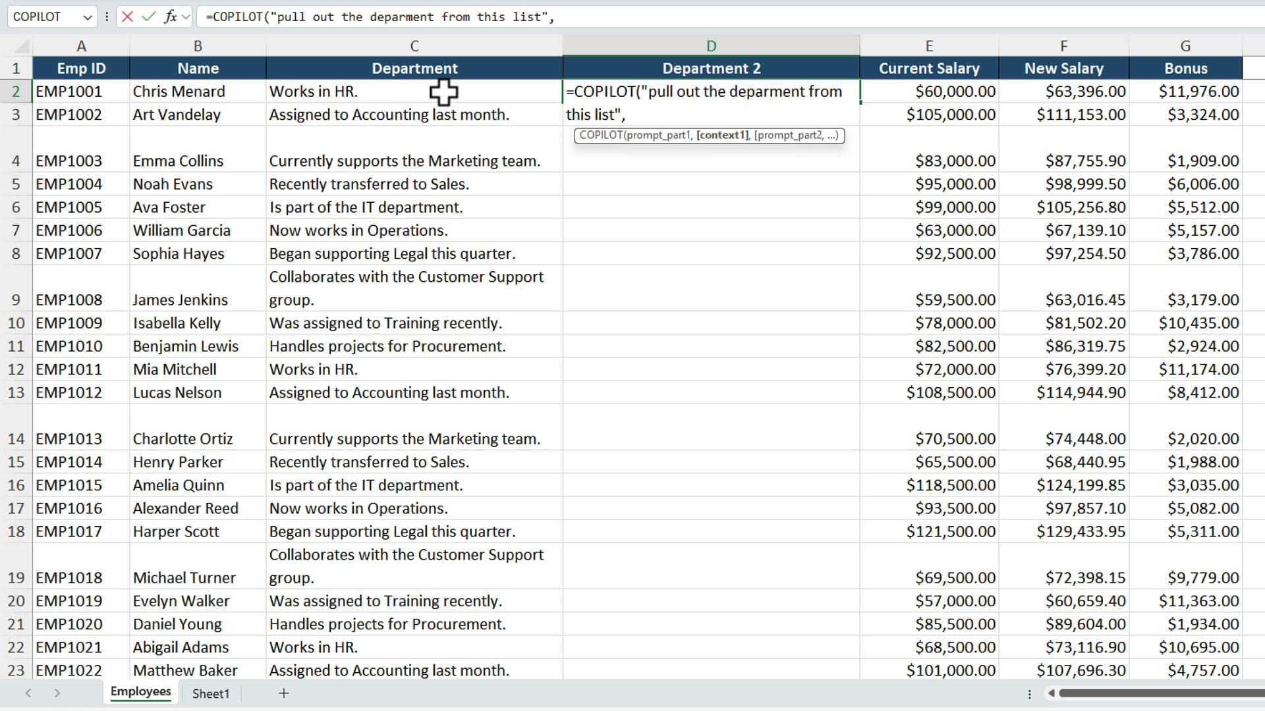Switch to the Sheet1 tab
The image size is (1265, 711).
point(210,693)
